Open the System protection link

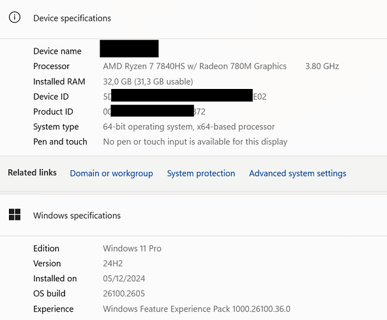pos(201,173)
